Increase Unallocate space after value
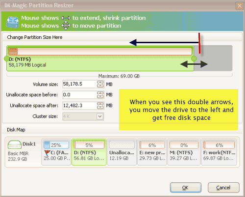Viewport: 245px width, 197px height. pos(100,104)
